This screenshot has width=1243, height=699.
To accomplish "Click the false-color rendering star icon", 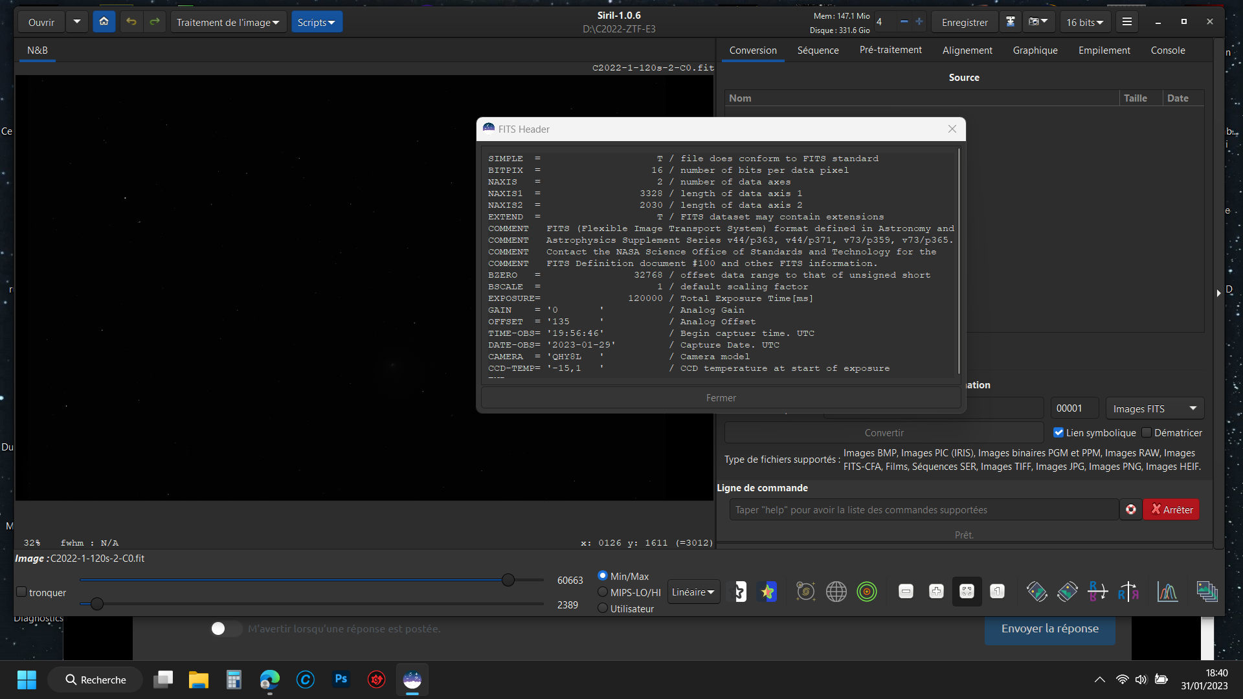I will 768,592.
